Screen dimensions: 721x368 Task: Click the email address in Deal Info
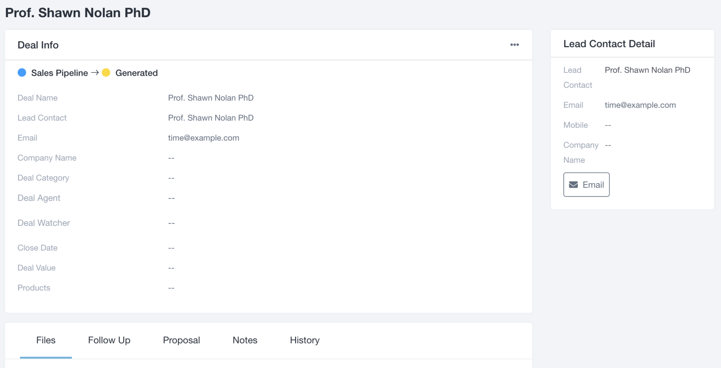coord(203,138)
